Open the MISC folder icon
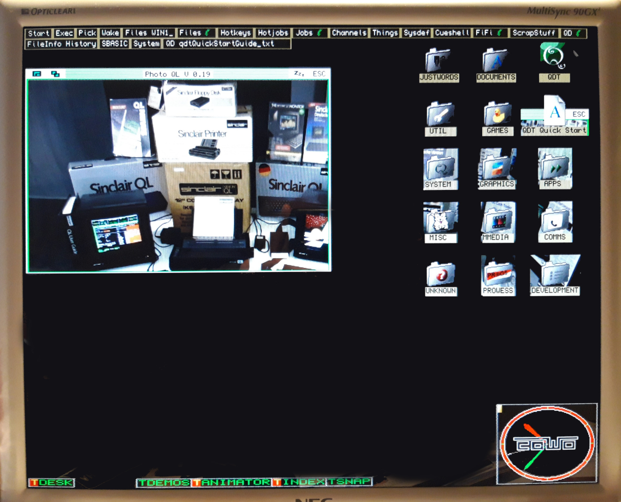621x502 pixels. 441,221
